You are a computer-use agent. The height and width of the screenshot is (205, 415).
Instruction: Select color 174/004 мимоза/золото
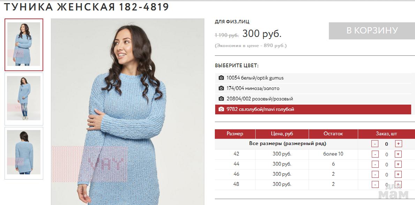(x=313, y=88)
